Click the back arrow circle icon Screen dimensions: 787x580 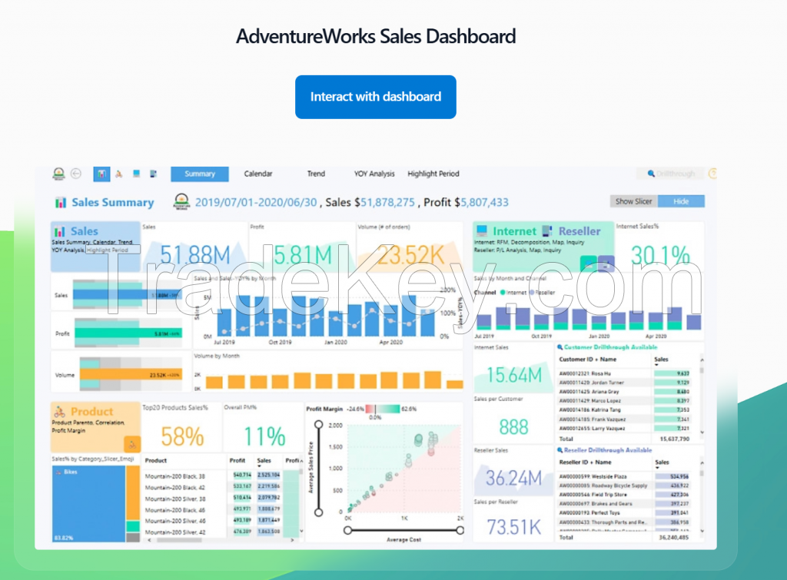[76, 174]
